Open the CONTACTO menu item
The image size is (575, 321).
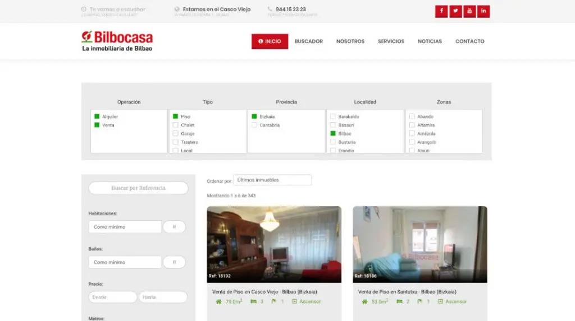(470, 41)
